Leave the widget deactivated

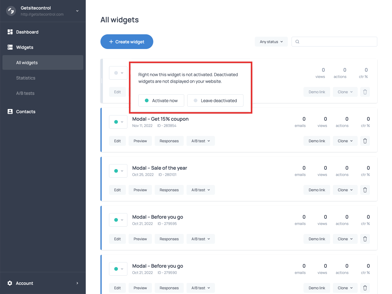pyautogui.click(x=215, y=100)
